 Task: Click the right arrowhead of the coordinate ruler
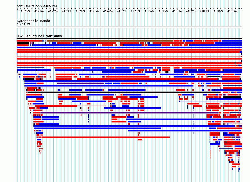click(x=241, y=9)
